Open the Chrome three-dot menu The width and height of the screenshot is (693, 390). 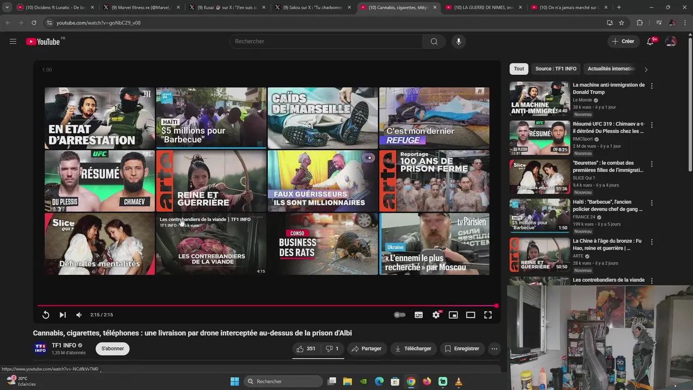coord(685,23)
